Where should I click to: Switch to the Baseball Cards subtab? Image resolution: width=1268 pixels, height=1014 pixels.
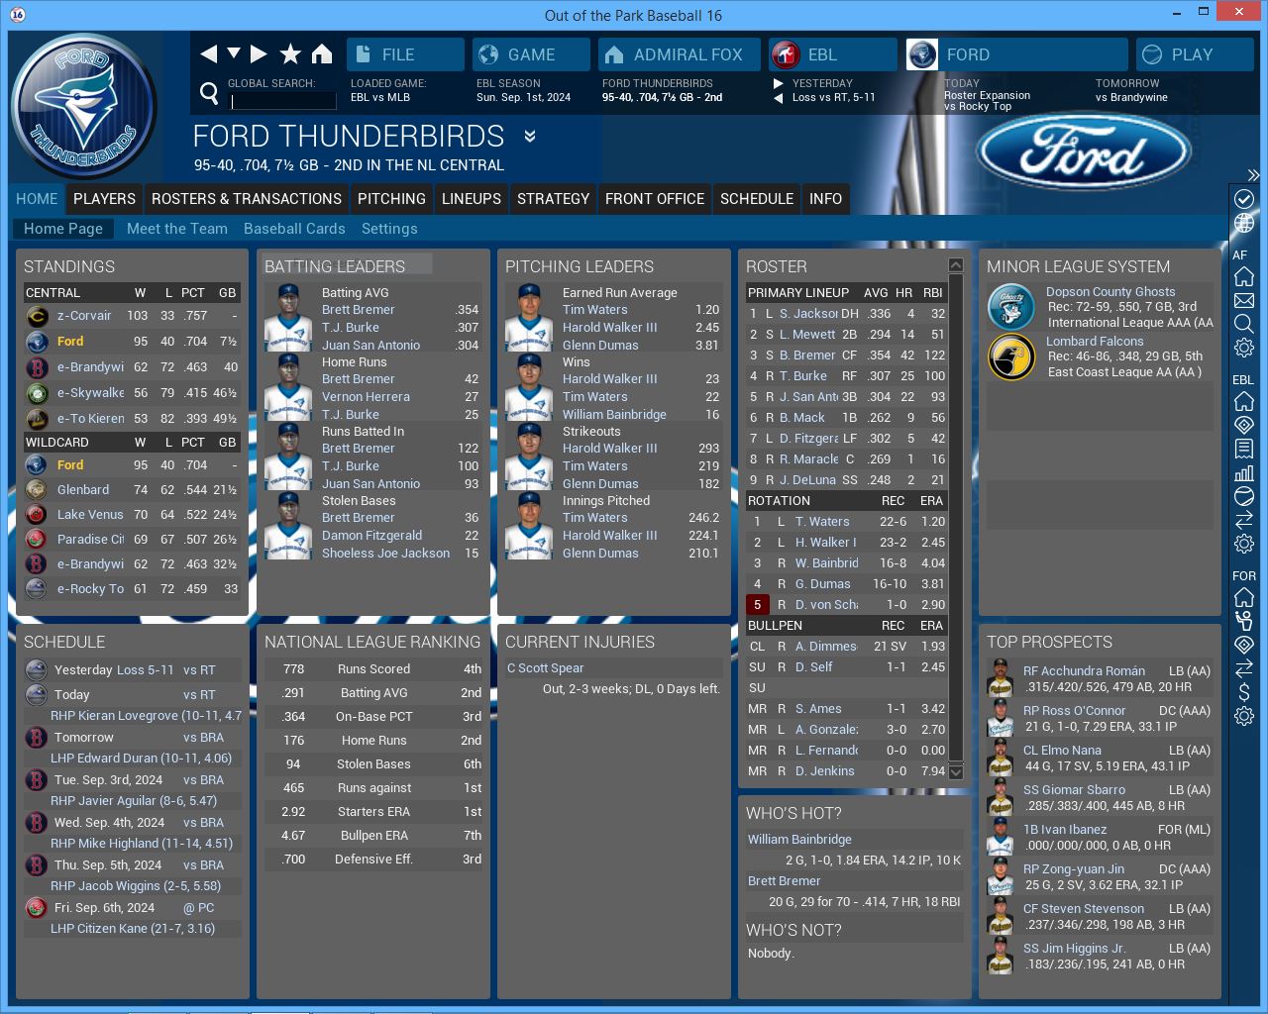point(294,229)
